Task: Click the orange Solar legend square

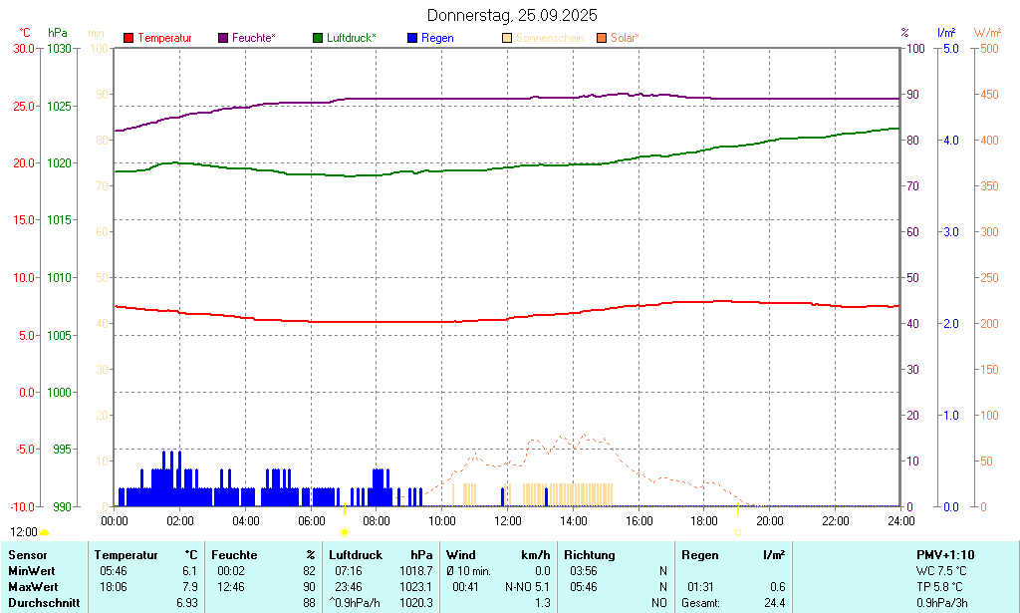Action: tap(602, 38)
